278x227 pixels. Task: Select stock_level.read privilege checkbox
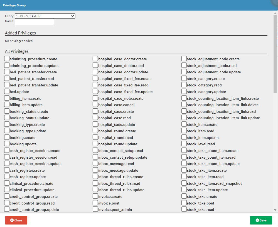tap(184, 144)
